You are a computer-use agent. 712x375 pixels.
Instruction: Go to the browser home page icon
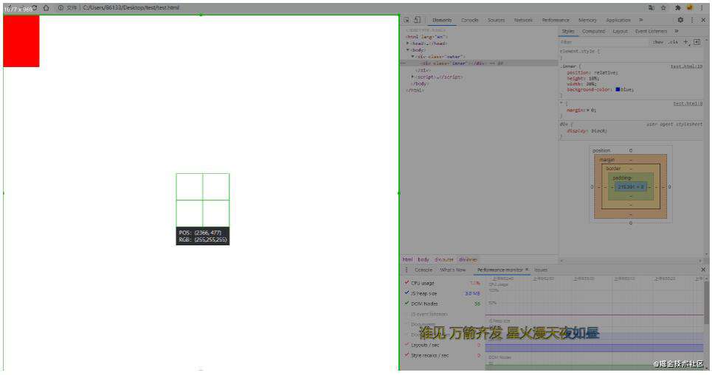[x=46, y=7]
